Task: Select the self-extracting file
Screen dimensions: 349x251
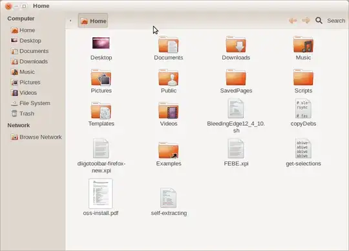Action: click(169, 198)
